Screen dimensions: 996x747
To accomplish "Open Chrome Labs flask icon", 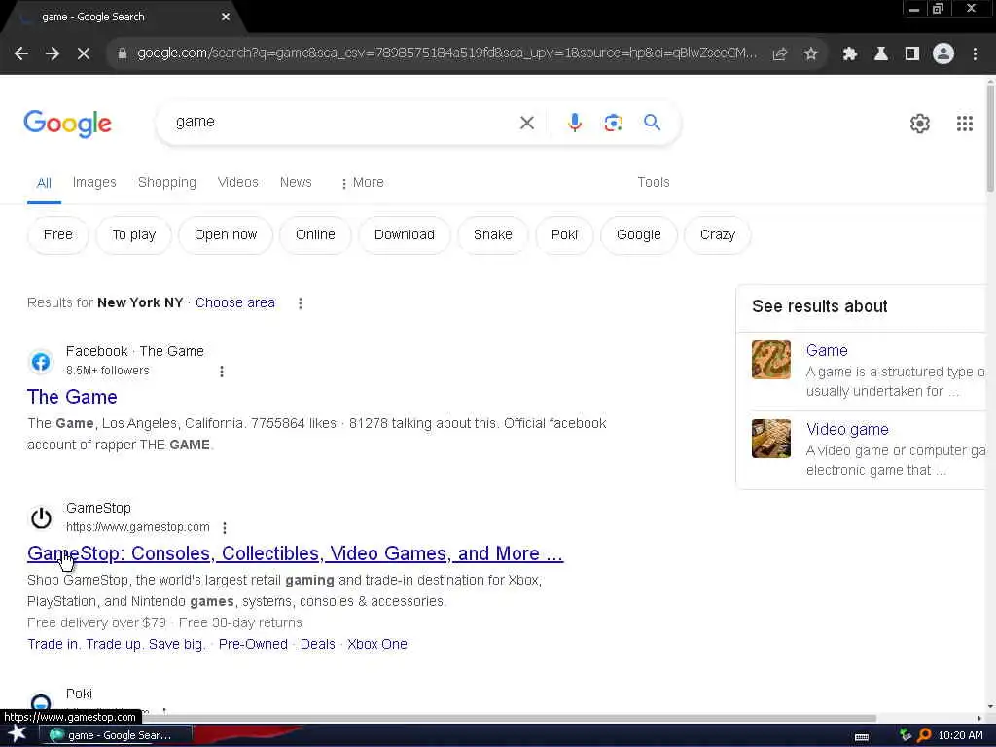I will click(880, 54).
